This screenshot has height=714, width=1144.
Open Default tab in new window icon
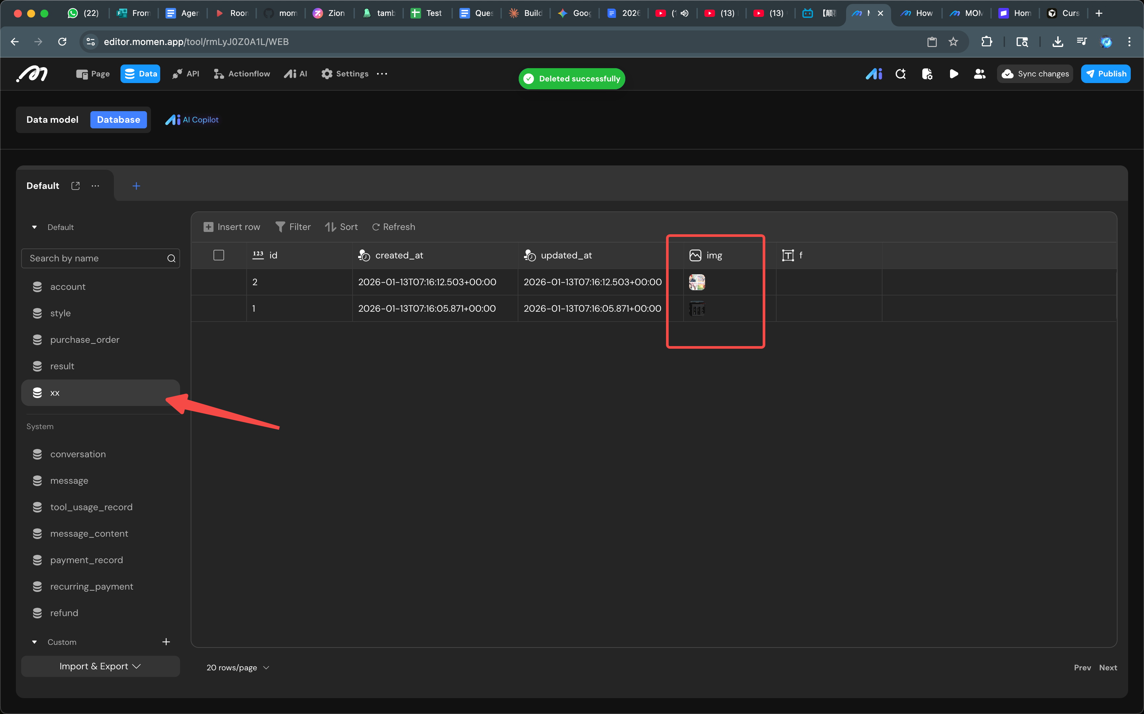pos(75,186)
